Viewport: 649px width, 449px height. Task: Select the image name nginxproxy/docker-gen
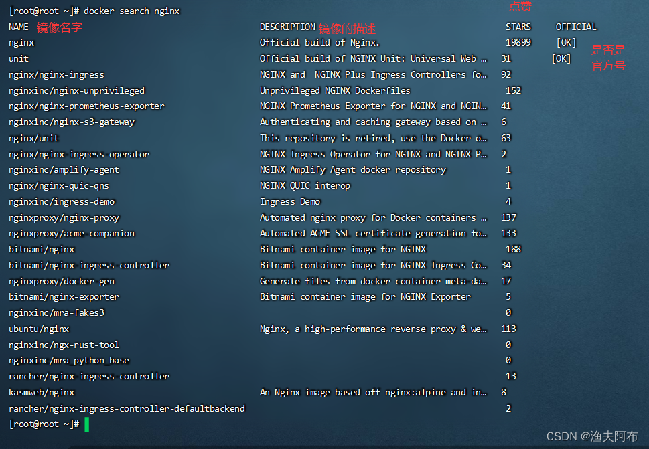pyautogui.click(x=61, y=282)
